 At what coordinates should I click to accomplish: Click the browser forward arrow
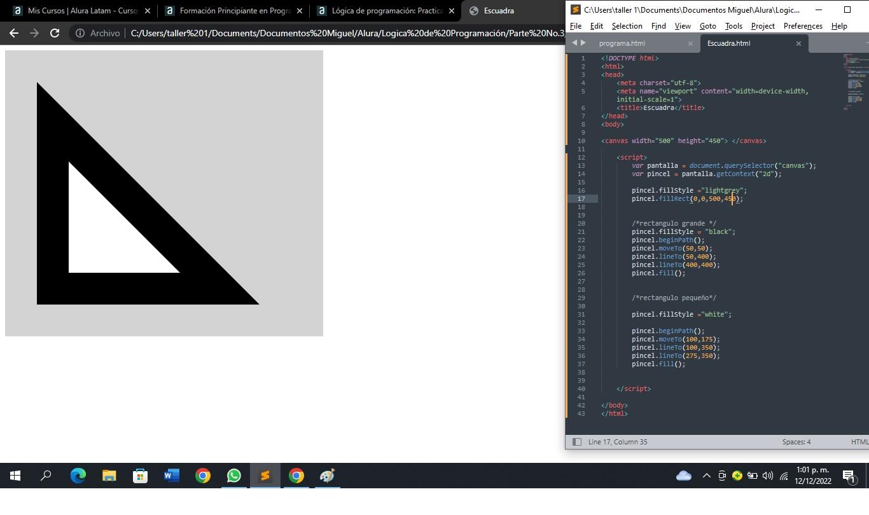coord(34,33)
